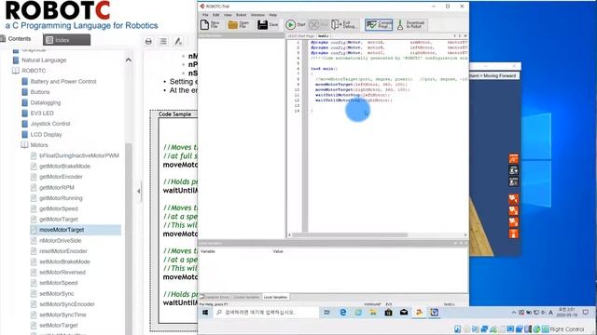
Task: Open the EV3 LED help book
Action: tap(42, 114)
